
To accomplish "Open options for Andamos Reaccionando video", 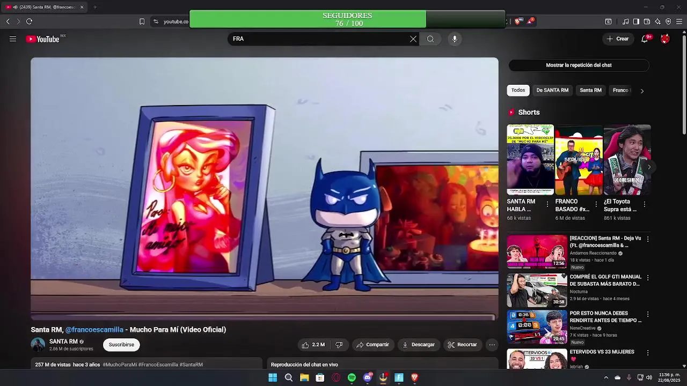I will 648,239.
